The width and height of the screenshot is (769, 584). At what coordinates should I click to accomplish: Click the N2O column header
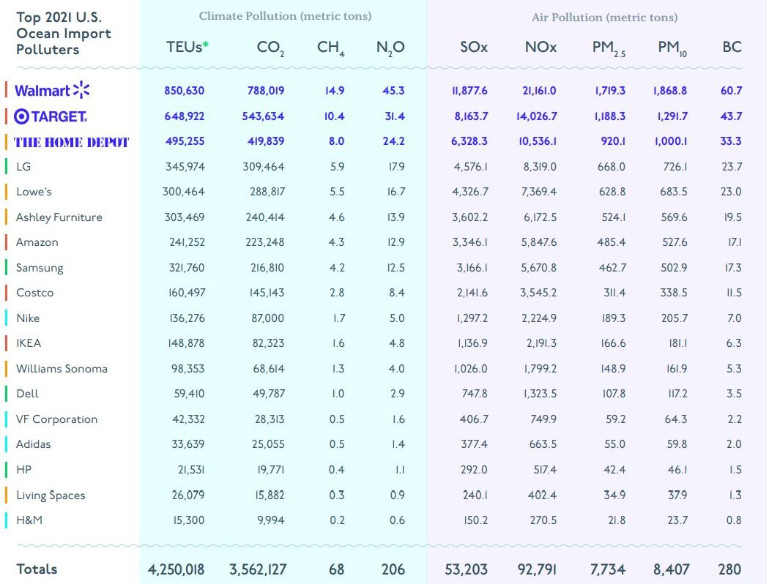tap(390, 48)
